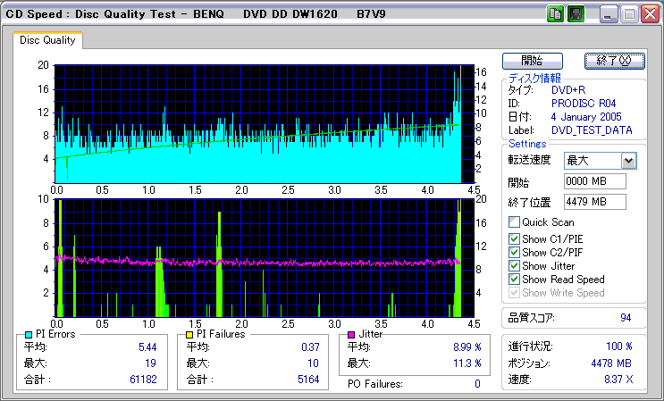Uncheck Show C1/PIE option
Screen dimensions: 664x401
(514, 238)
